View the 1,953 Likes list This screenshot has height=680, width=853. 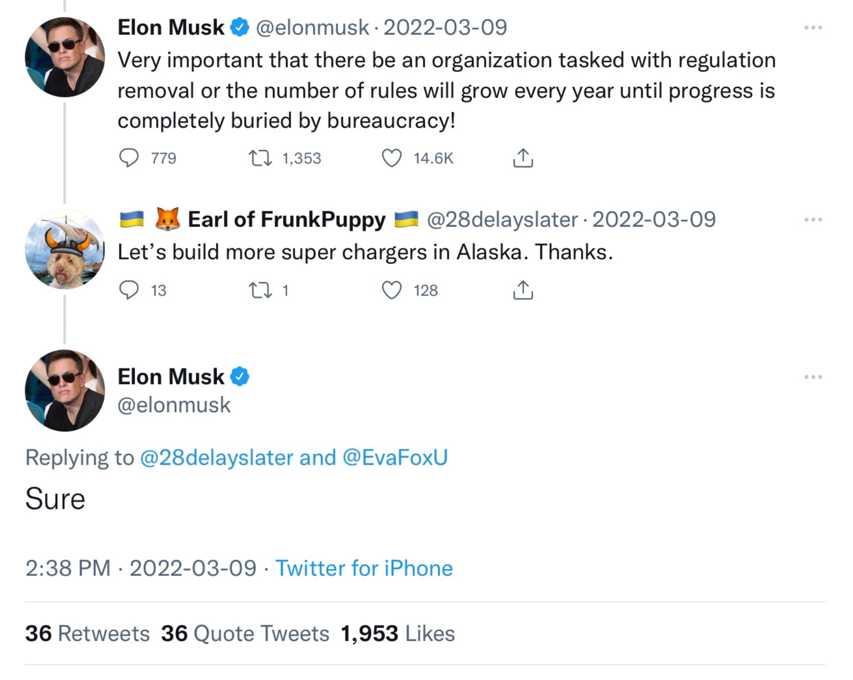(x=397, y=634)
